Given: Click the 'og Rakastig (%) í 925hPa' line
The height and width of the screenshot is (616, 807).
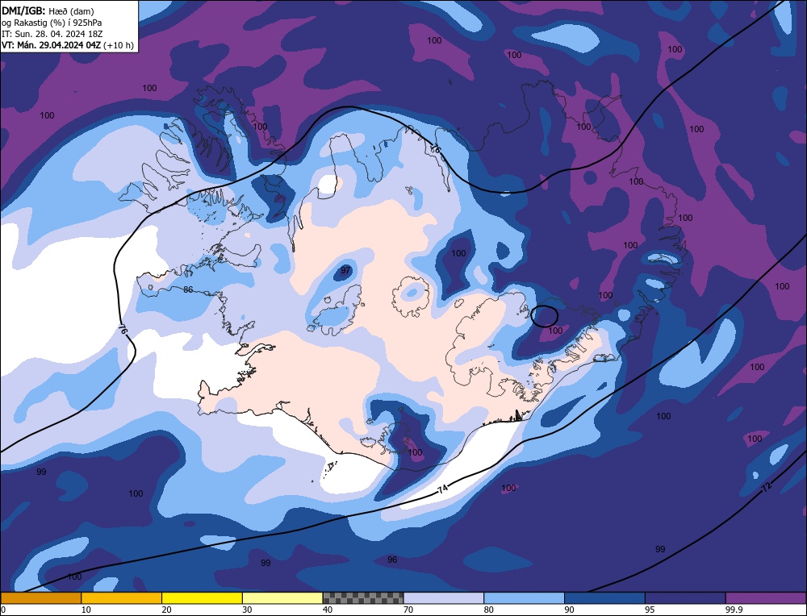Looking at the screenshot, I should click(x=52, y=23).
